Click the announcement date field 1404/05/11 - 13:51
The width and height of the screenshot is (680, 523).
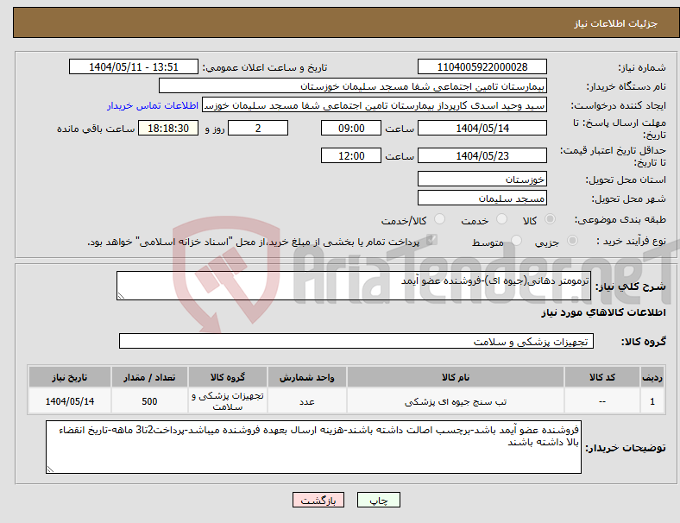[134, 66]
